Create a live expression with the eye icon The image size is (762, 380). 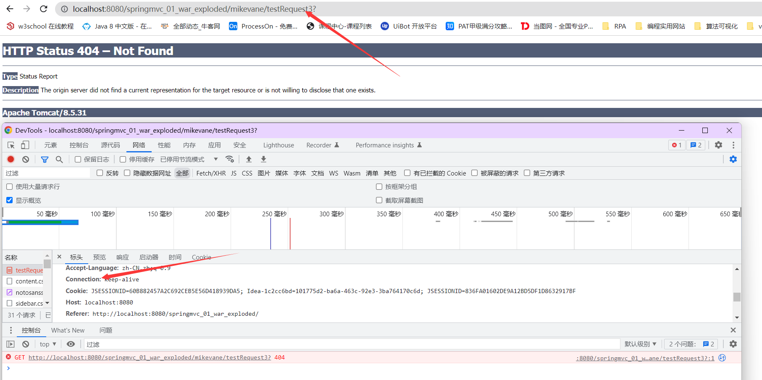click(x=71, y=344)
